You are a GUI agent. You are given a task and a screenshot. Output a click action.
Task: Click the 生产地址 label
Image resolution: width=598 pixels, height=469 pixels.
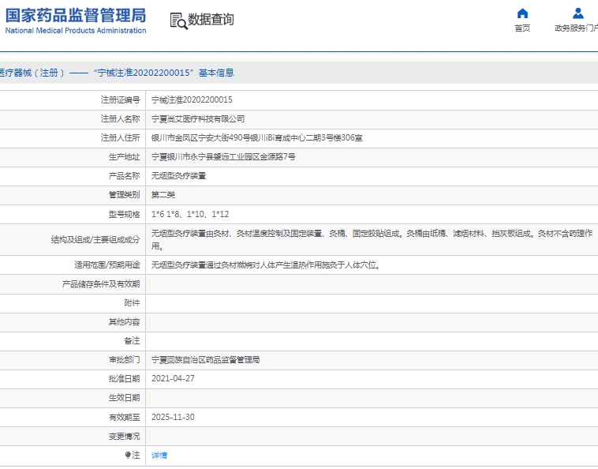click(x=125, y=157)
